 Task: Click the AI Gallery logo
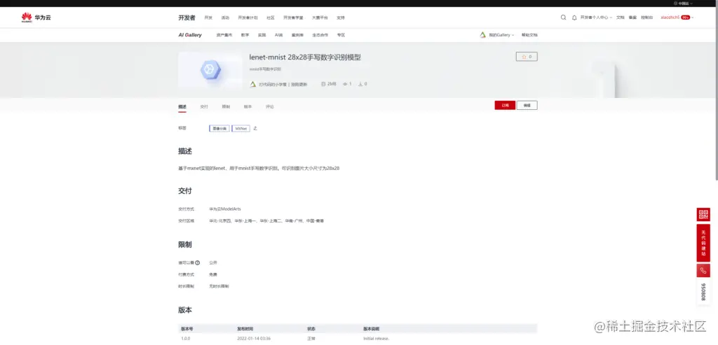[189, 35]
